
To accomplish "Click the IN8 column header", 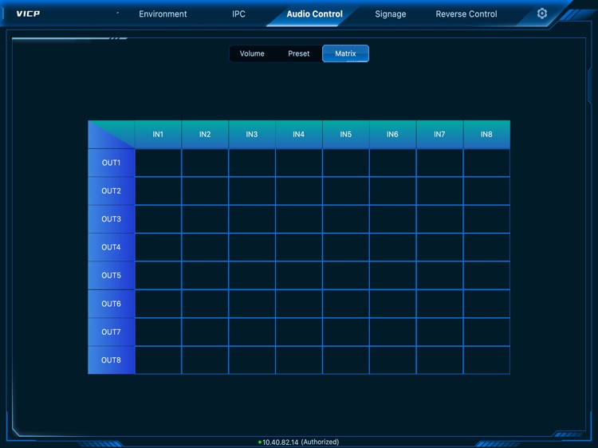I will tap(486, 134).
